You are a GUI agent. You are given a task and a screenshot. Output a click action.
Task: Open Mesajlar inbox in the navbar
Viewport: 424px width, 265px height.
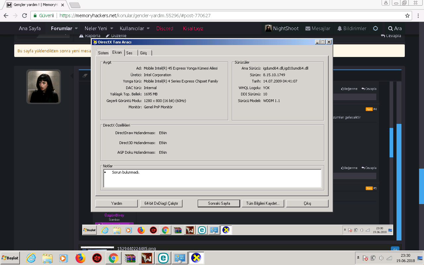pos(318,28)
